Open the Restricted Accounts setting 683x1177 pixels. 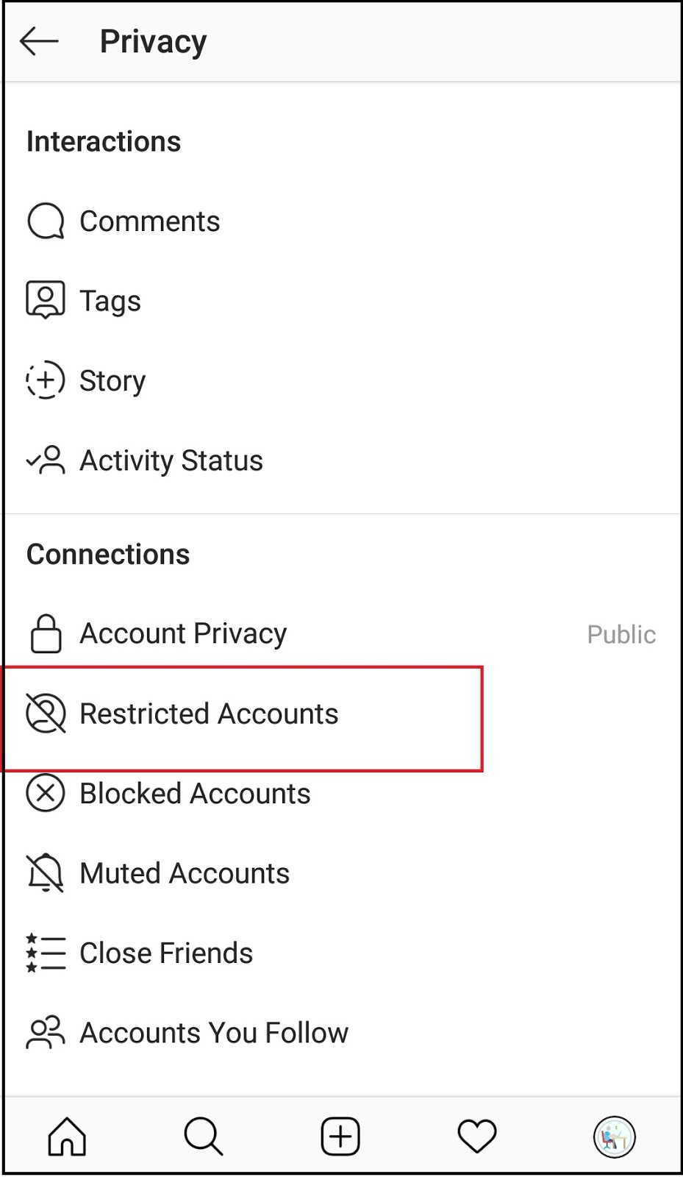[x=209, y=713]
